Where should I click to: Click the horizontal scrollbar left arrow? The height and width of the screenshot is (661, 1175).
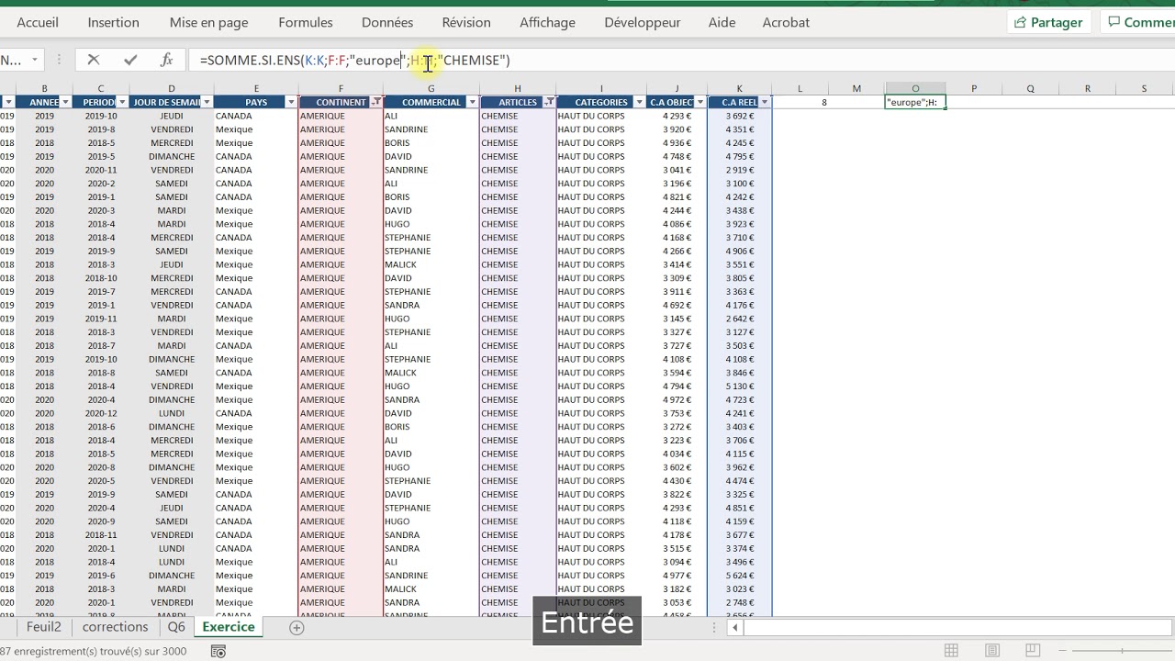click(x=734, y=627)
